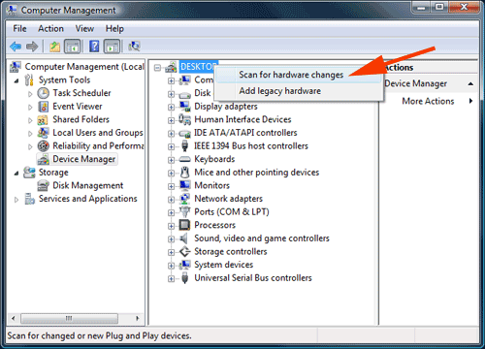This screenshot has height=349, width=485.
Task: Select the DESKTOP computer node
Action: pos(198,67)
